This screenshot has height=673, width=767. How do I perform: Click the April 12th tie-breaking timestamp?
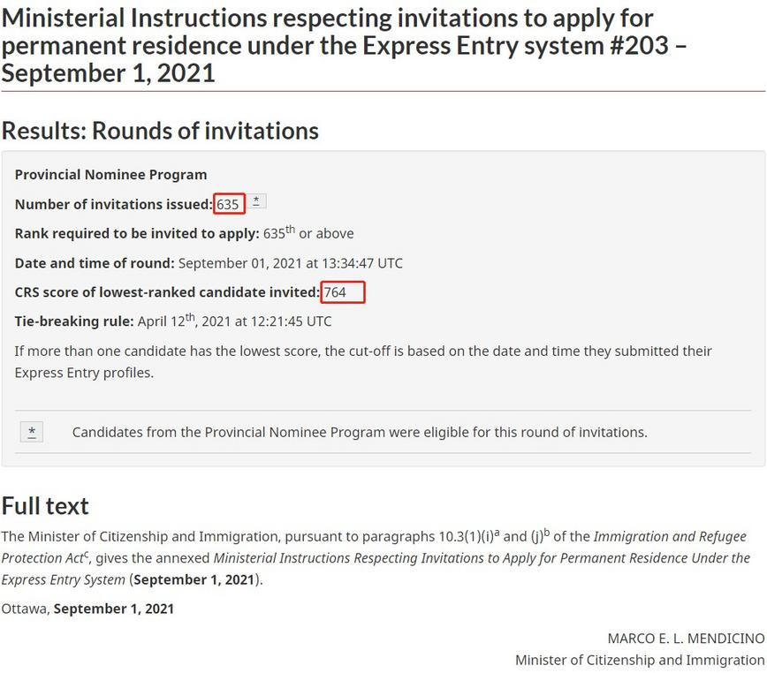234,321
